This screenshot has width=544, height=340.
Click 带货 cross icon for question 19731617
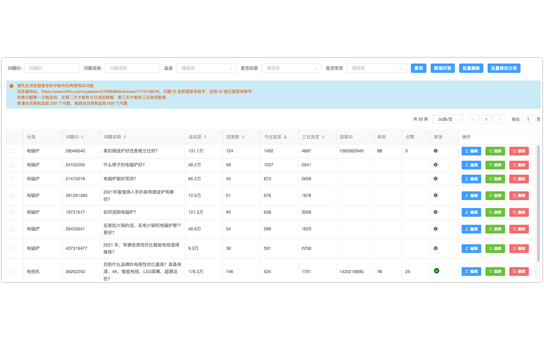(x=436, y=212)
